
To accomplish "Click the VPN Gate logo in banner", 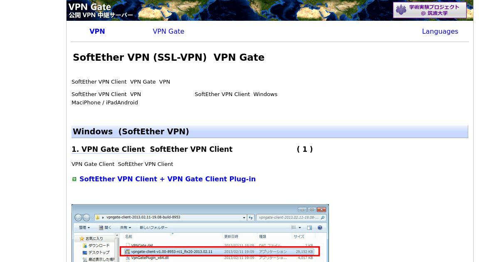I will 101,11.
